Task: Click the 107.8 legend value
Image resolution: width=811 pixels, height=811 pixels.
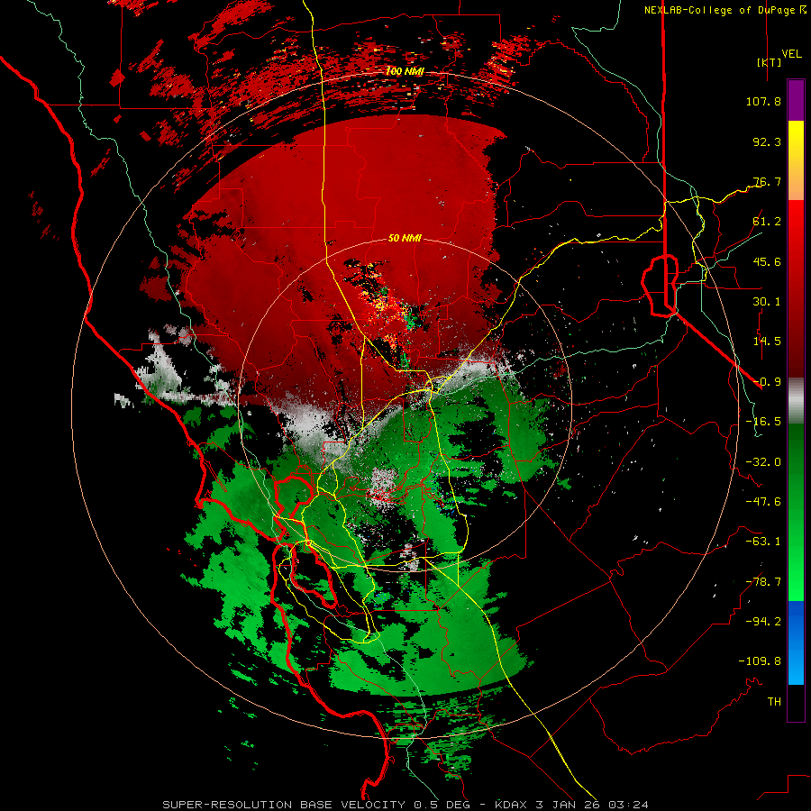Action: coord(763,101)
